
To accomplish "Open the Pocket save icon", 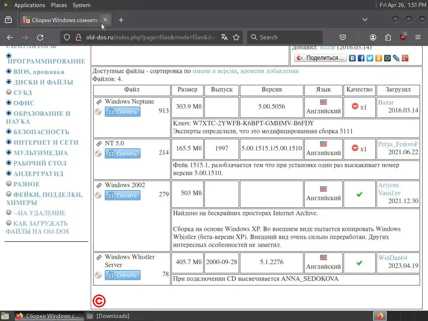I will pyautogui.click(x=343, y=37).
